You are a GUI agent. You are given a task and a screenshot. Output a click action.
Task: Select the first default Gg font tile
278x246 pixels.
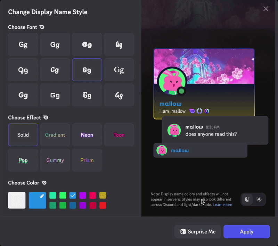(23, 44)
